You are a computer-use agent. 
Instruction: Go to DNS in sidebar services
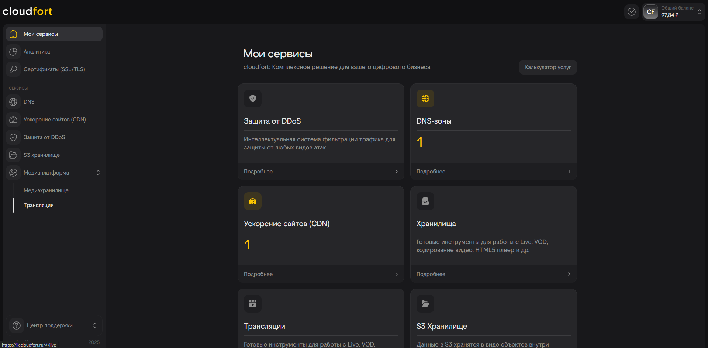(x=29, y=102)
